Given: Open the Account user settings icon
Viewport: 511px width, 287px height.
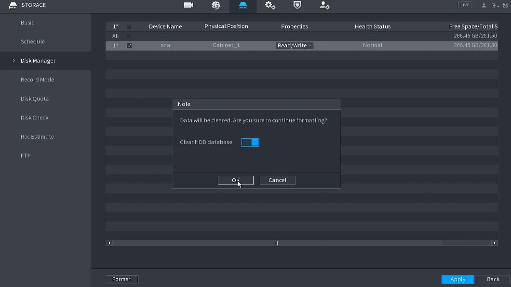Looking at the screenshot, I should click(x=324, y=5).
